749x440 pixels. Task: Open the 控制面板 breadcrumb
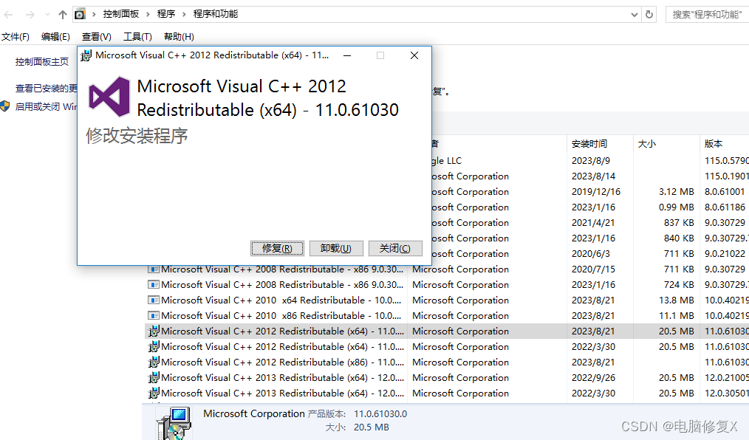pyautogui.click(x=121, y=14)
